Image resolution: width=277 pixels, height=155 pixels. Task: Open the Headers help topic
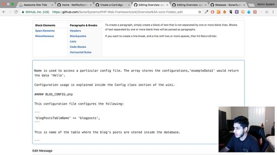[75, 31]
